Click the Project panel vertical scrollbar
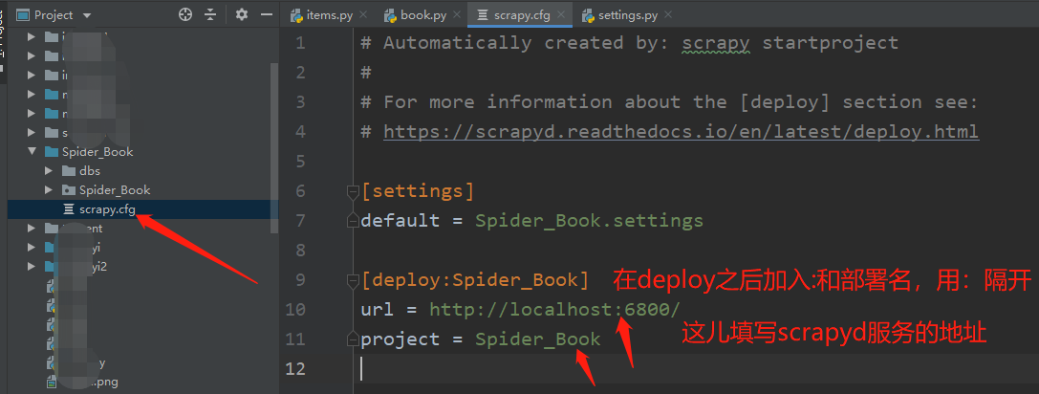 click(x=274, y=148)
